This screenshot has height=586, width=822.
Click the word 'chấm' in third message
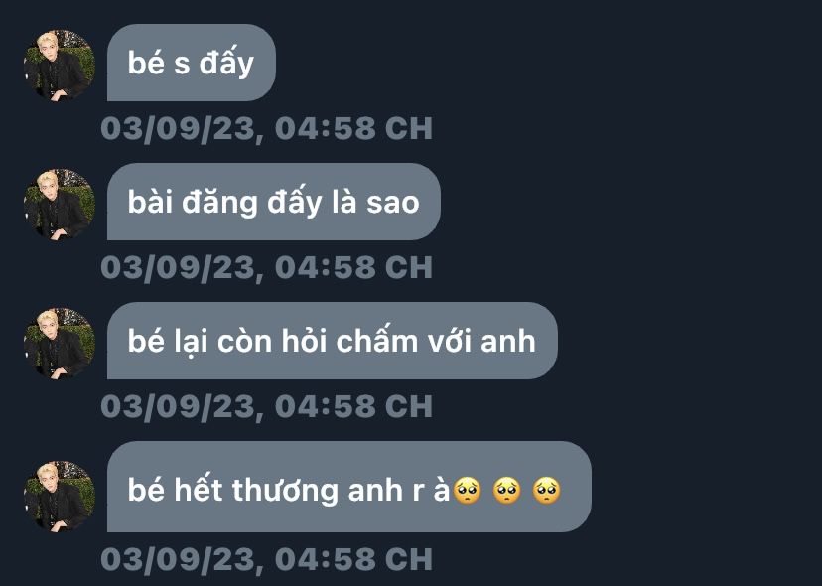point(376,342)
